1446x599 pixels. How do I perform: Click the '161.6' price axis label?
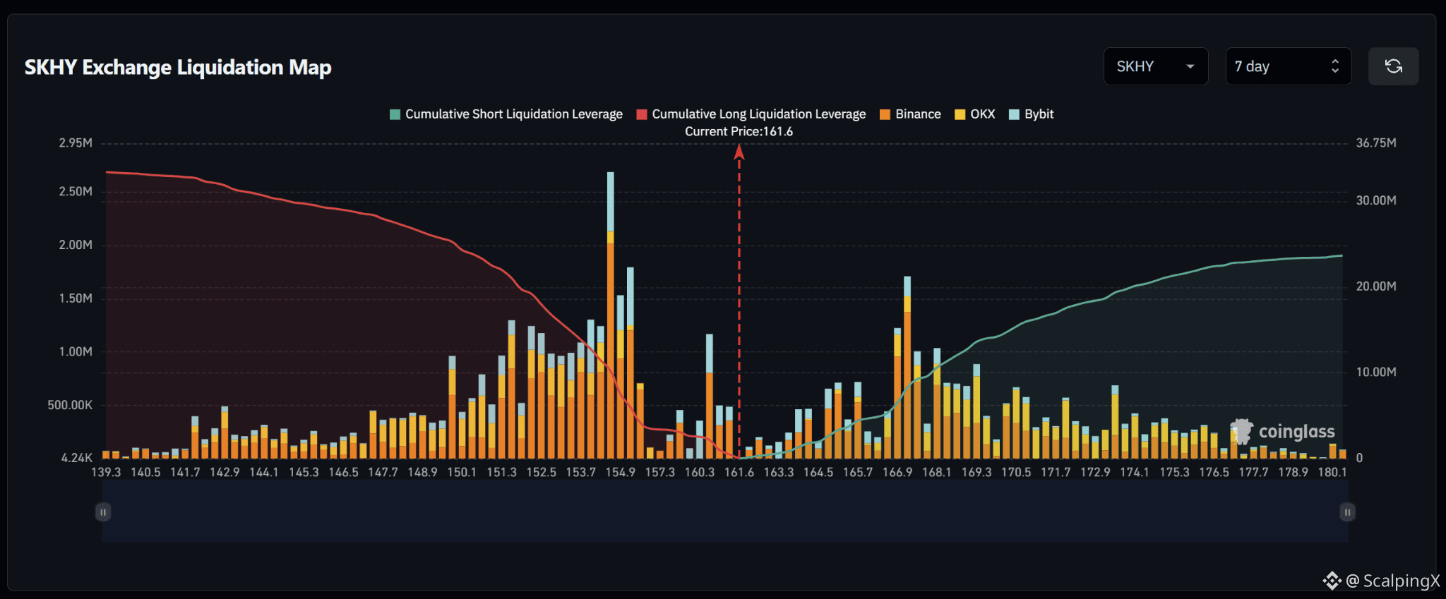point(739,473)
